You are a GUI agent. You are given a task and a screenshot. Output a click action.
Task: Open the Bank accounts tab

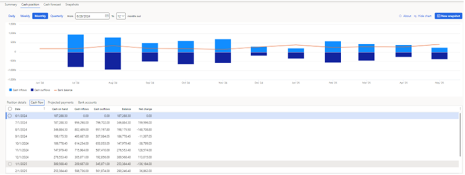[87, 102]
